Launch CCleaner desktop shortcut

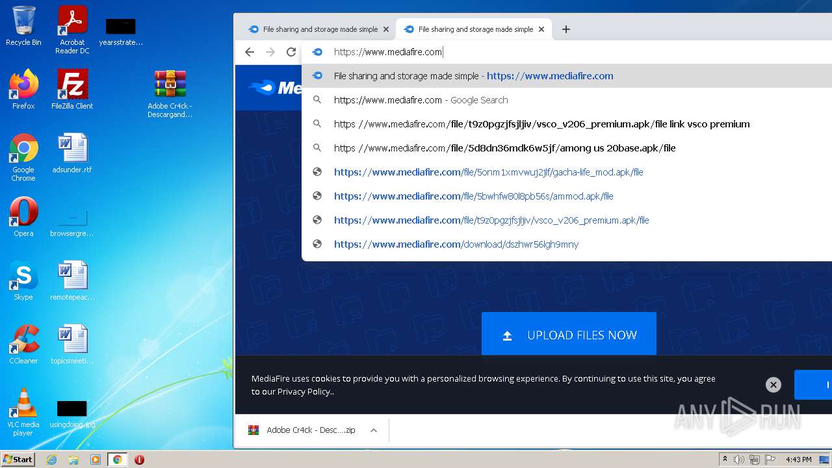pos(23,344)
